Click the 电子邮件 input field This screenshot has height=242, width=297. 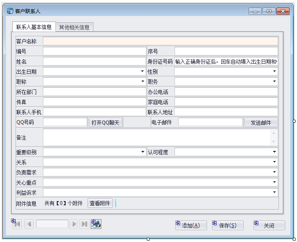point(210,122)
